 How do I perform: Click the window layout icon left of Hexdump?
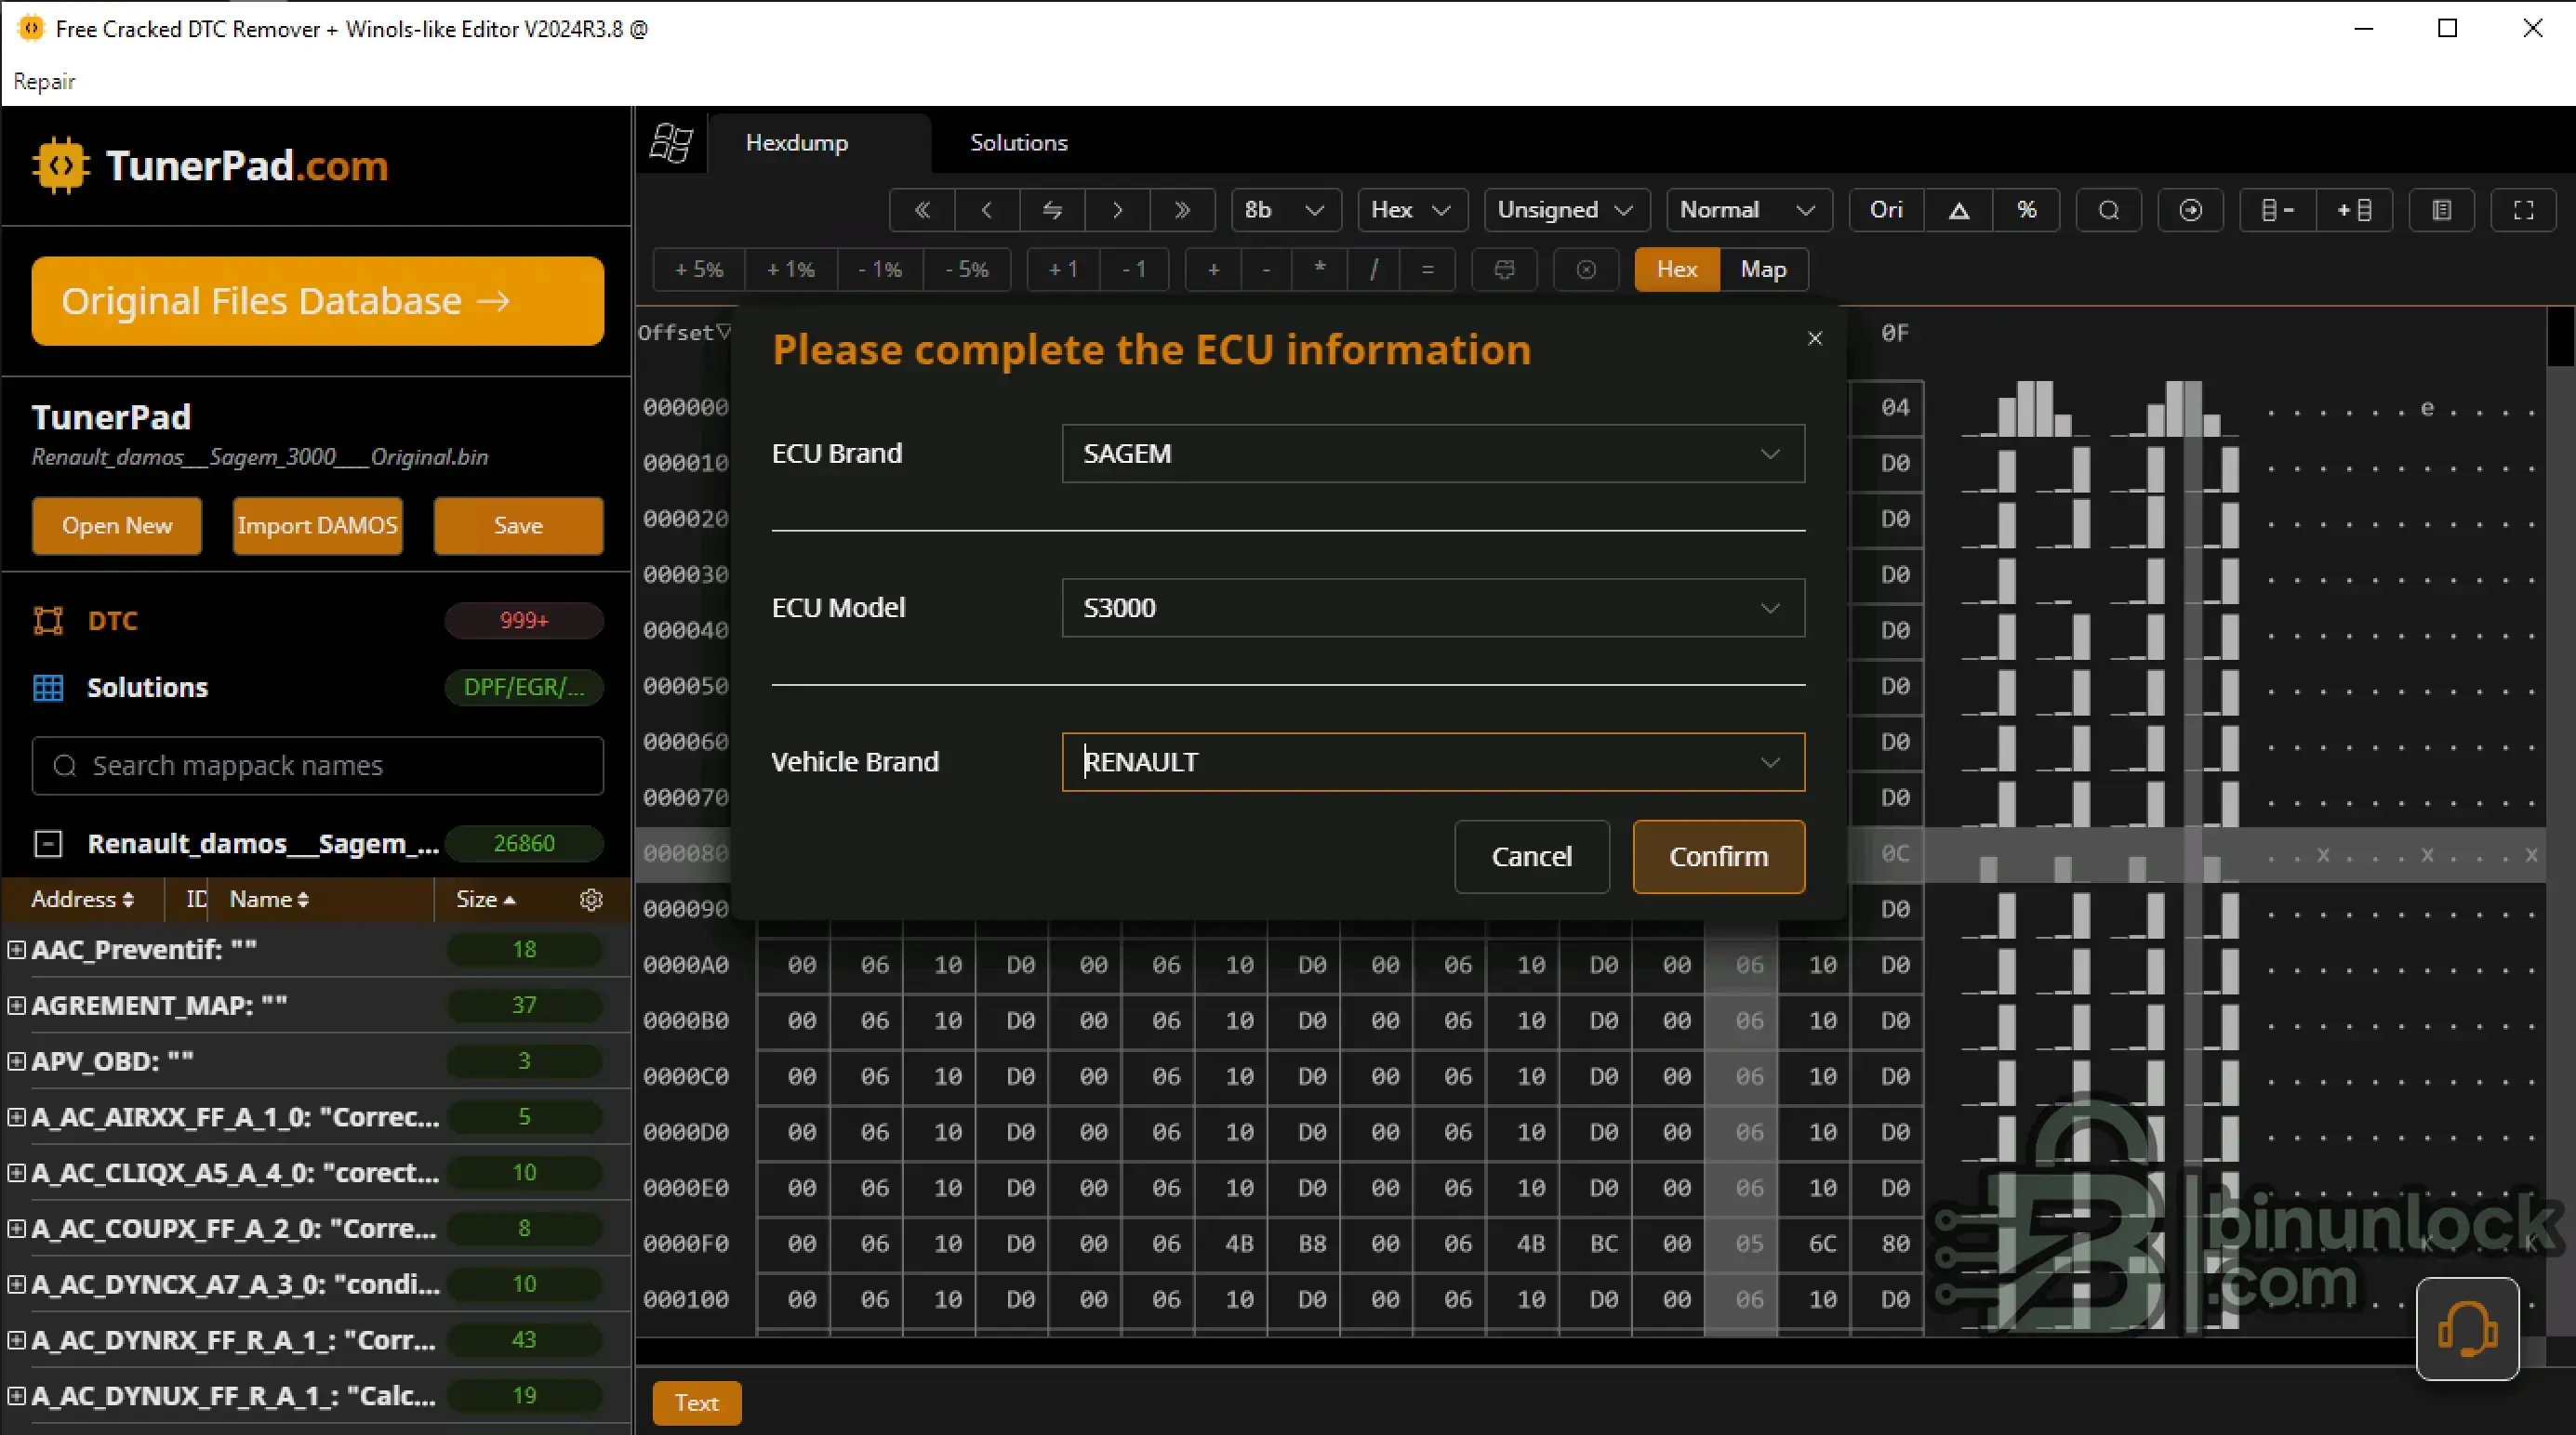(671, 143)
